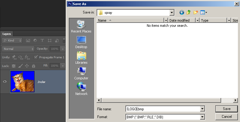Create new folder in Save As dialog
Image resolution: width=240 pixels, height=122 pixels.
pos(196,12)
